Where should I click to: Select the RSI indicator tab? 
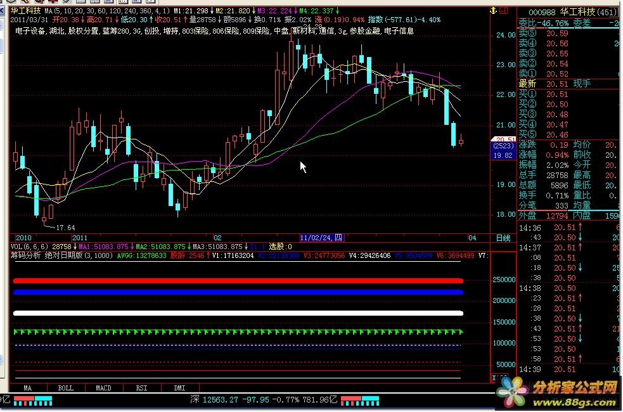[141, 388]
